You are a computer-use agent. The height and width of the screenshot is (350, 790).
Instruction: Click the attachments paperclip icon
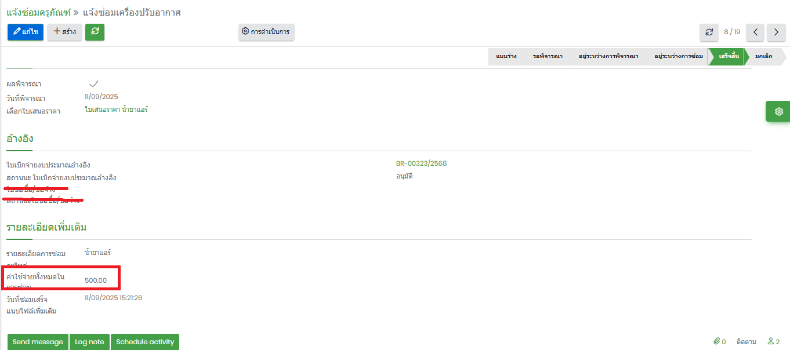tap(716, 341)
